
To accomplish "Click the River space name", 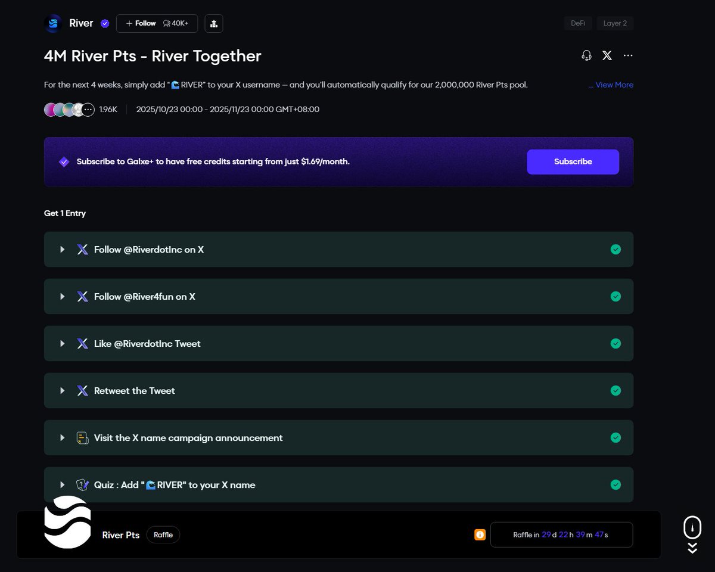I will (x=82, y=23).
